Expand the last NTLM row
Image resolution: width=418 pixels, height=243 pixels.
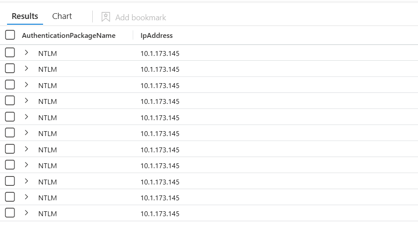point(26,213)
